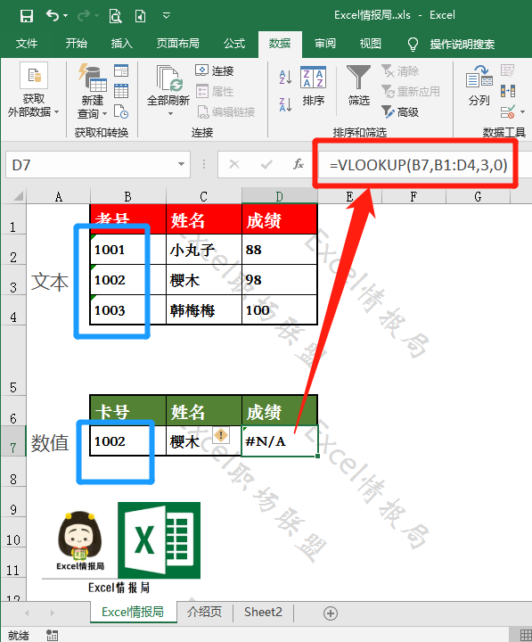Click cell with 韩梅梅
This screenshot has width=532, height=642.
(x=204, y=310)
